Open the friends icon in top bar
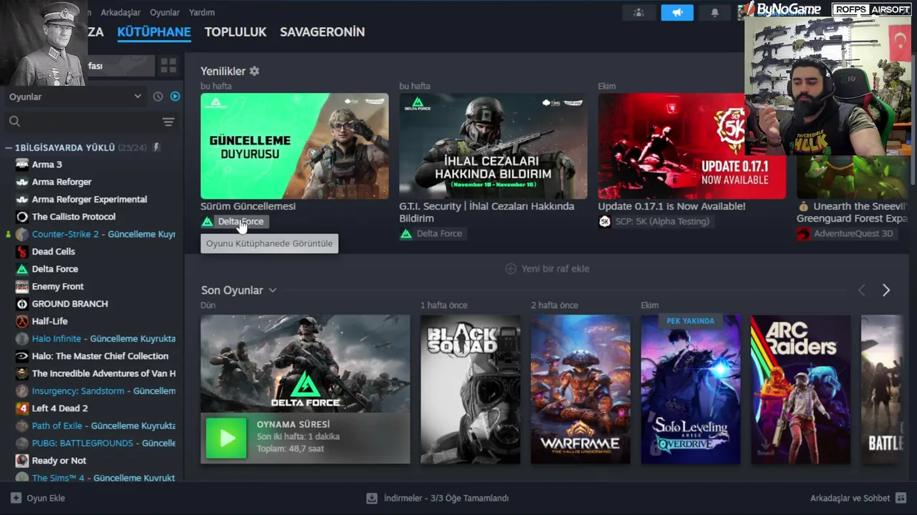Screen dimensions: 917x515 (x=638, y=13)
